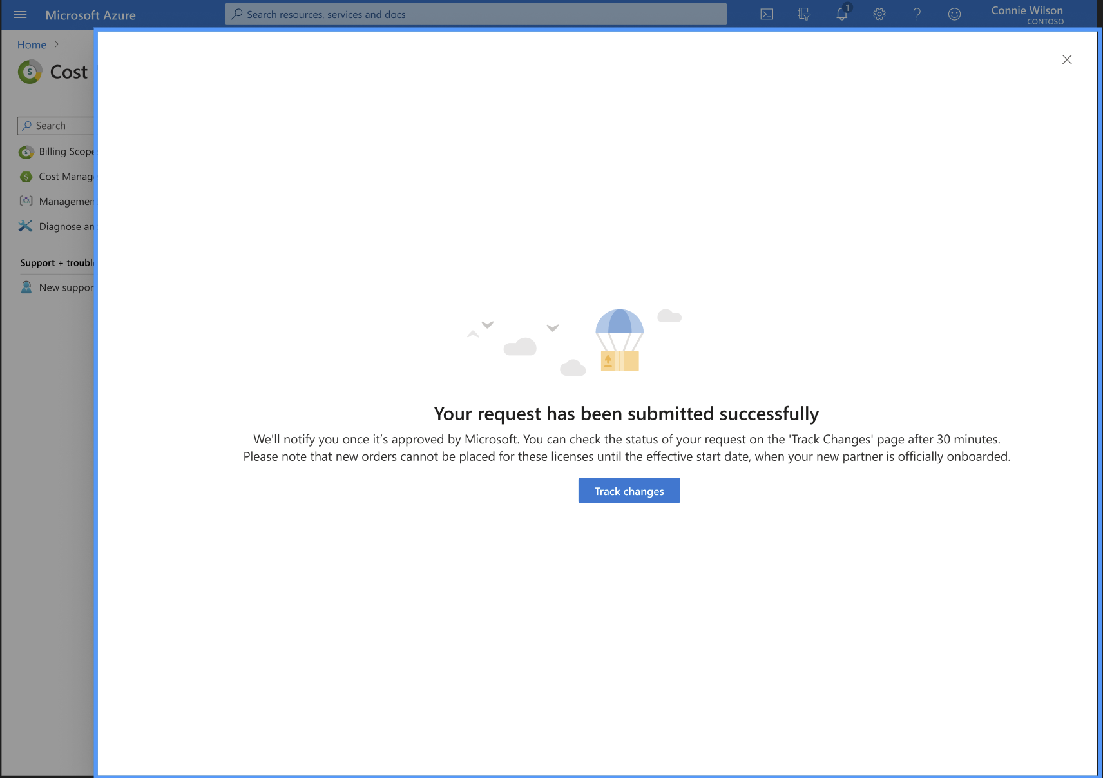
Task: Open portal settings gear
Action: (879, 14)
